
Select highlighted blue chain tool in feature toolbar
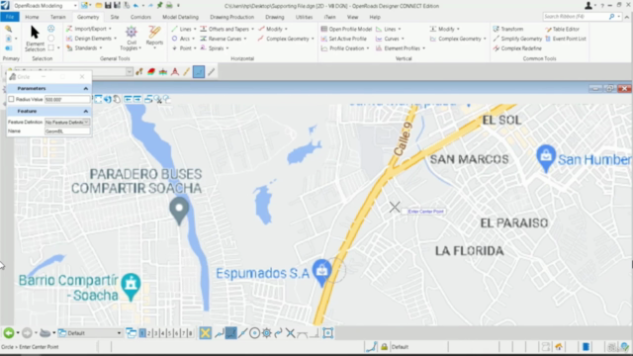(199, 72)
